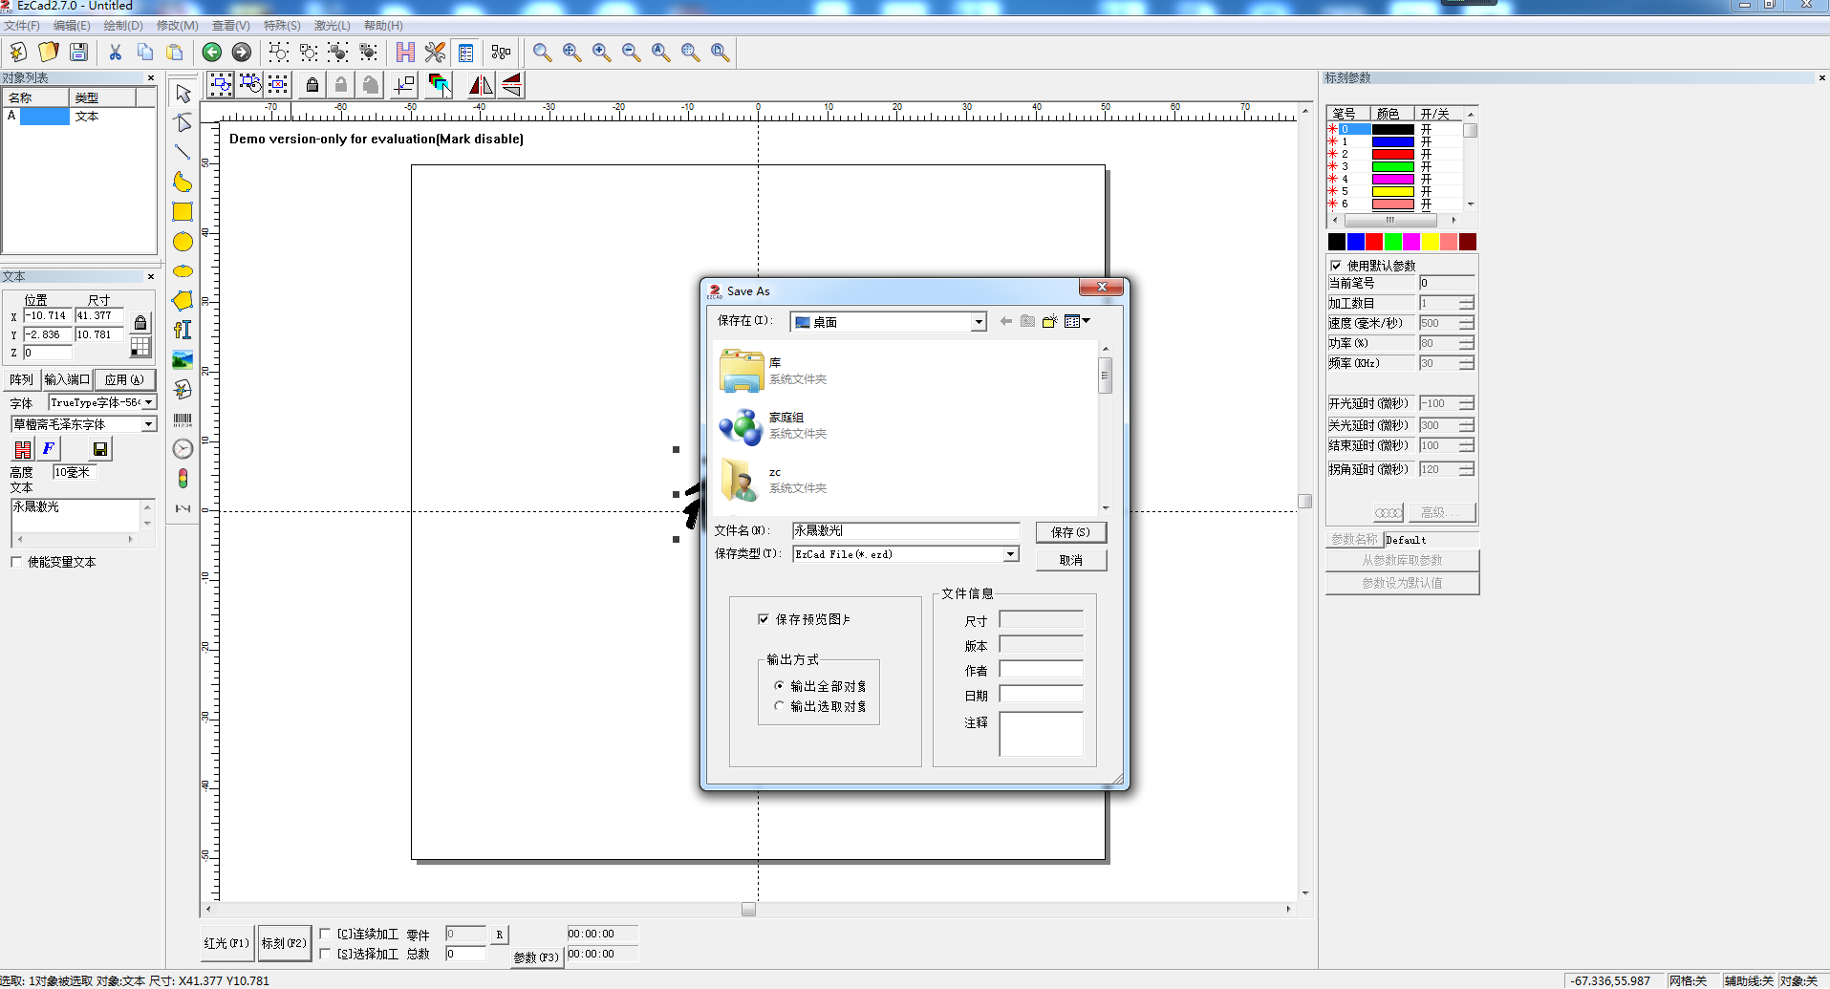Click the 保存(S) button
Screen dimensions: 1830x989
pos(1070,532)
